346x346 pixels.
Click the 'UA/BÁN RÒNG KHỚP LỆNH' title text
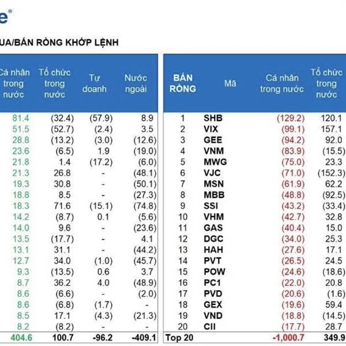[59, 42]
